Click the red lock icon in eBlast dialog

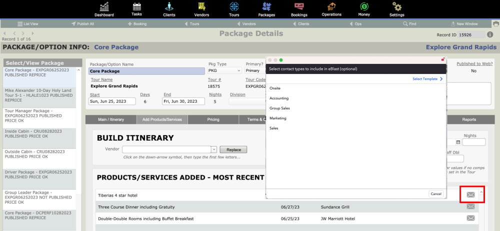[x=443, y=59]
